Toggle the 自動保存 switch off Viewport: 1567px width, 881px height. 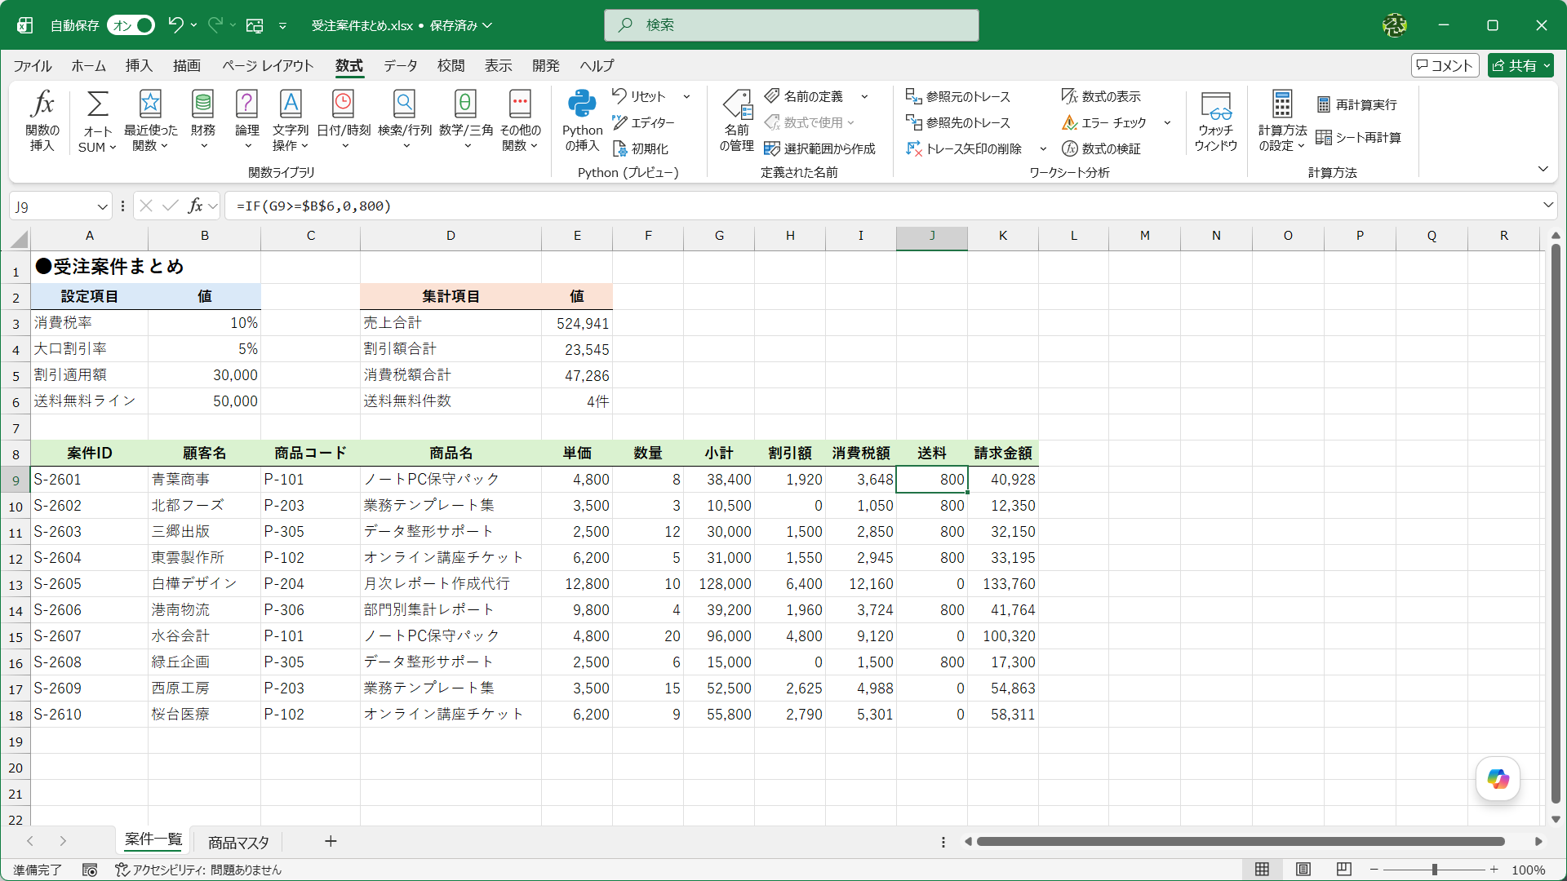pos(131,25)
